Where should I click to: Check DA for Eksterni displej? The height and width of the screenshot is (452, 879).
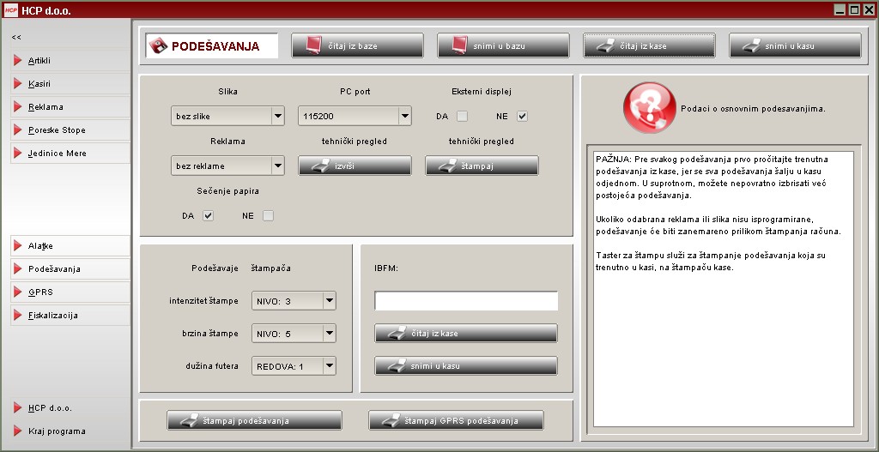[x=462, y=116]
